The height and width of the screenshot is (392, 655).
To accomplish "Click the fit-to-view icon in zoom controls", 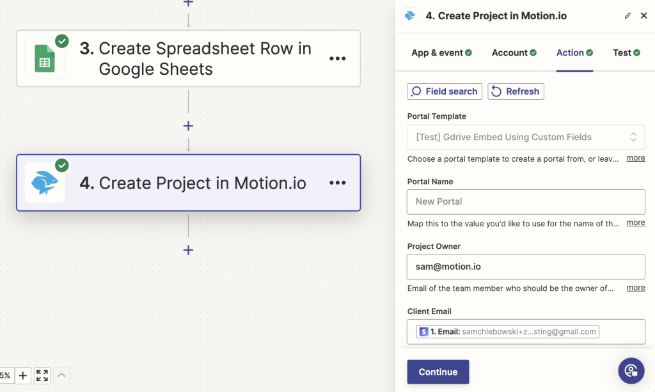I will [42, 375].
